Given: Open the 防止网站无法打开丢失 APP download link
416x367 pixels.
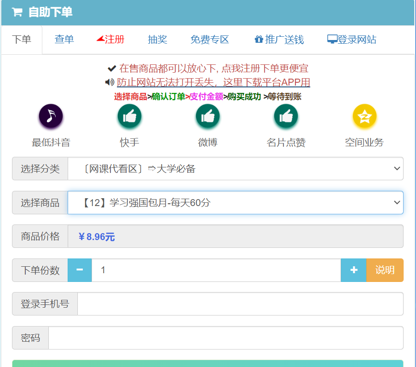Looking at the screenshot, I should tap(214, 82).
